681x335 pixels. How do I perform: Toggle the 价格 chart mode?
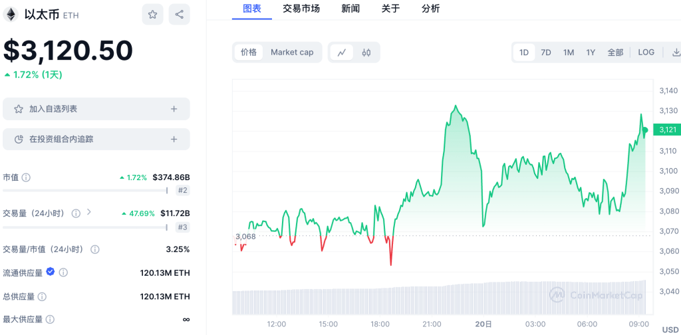pyautogui.click(x=249, y=53)
